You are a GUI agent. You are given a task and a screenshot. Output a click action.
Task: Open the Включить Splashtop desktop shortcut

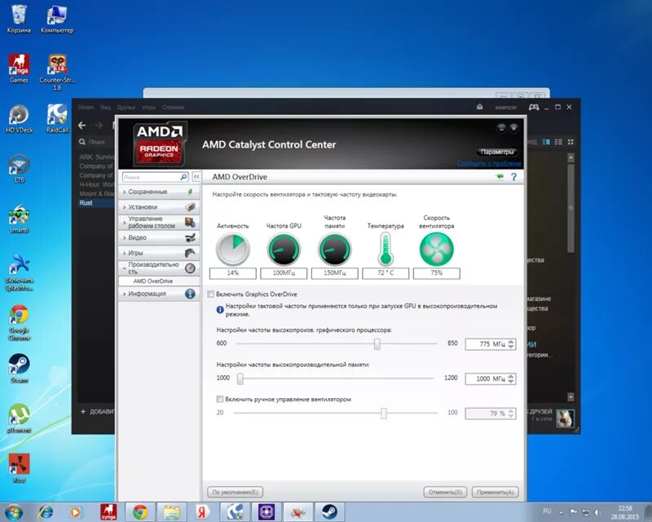19,272
